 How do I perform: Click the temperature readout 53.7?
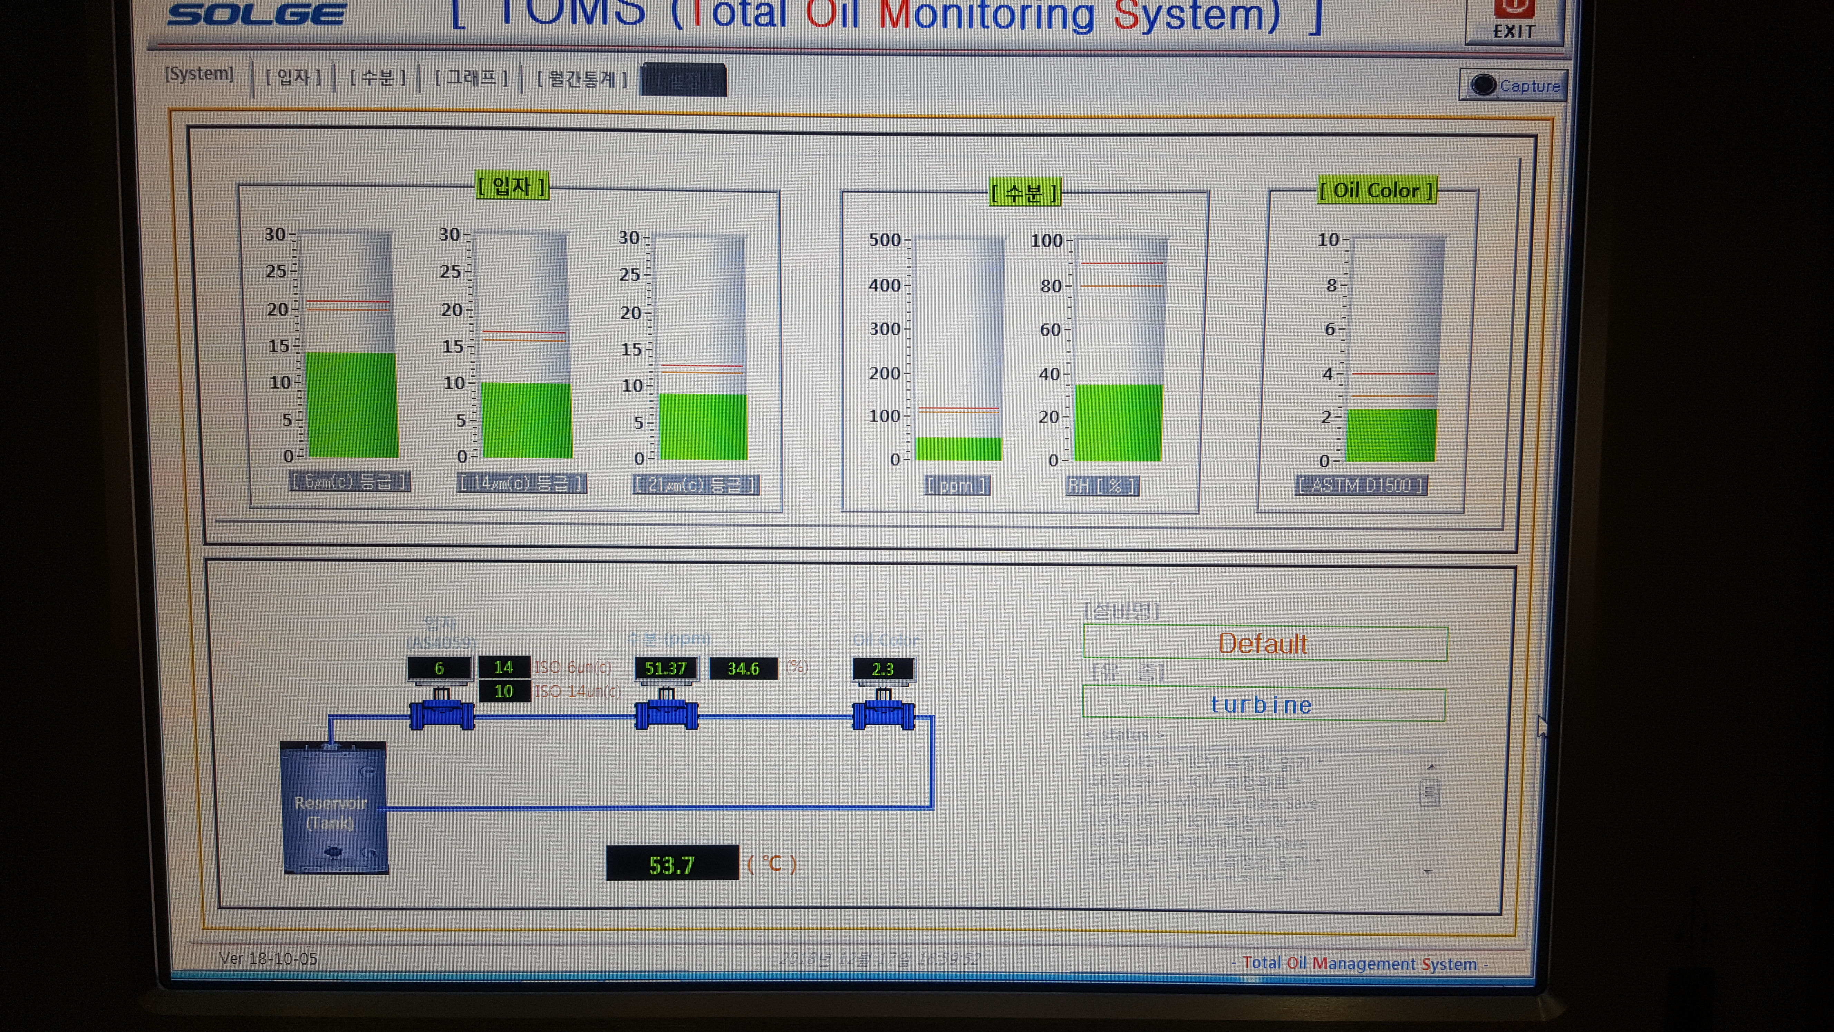click(x=672, y=864)
